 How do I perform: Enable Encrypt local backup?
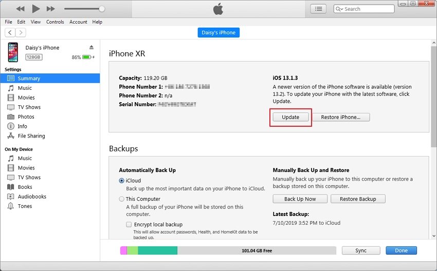pos(129,224)
